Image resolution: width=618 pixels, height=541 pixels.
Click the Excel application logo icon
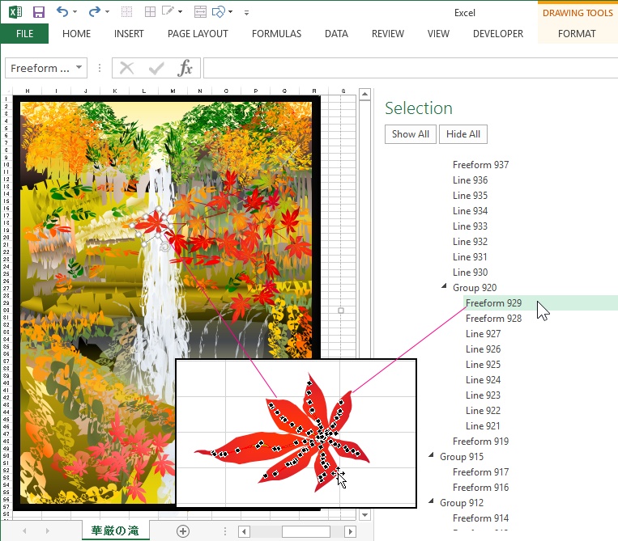(x=15, y=12)
